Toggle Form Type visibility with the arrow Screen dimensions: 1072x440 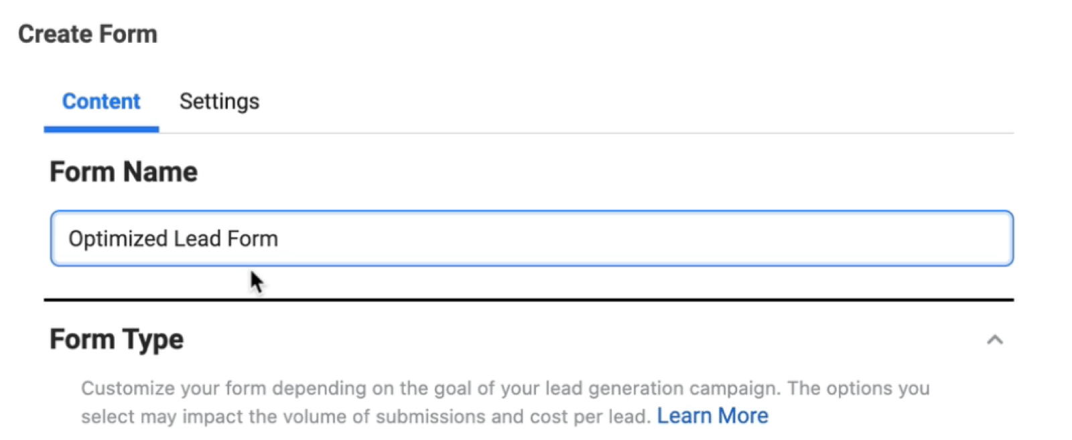pos(996,340)
